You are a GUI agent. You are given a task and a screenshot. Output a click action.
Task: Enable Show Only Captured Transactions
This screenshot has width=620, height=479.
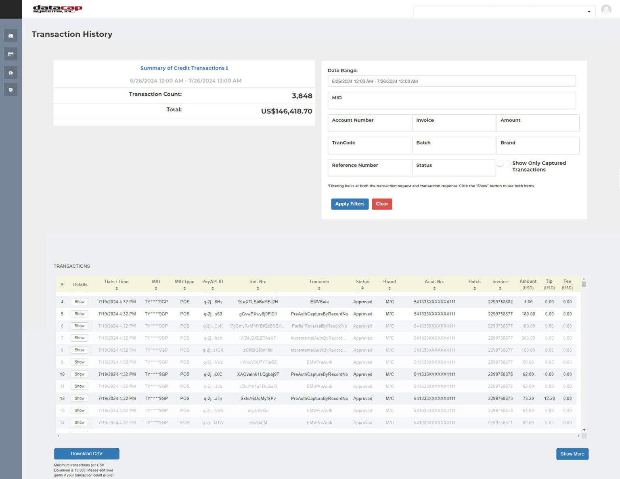(503, 164)
